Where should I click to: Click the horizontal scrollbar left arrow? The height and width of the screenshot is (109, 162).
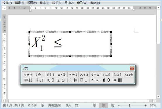4,101
